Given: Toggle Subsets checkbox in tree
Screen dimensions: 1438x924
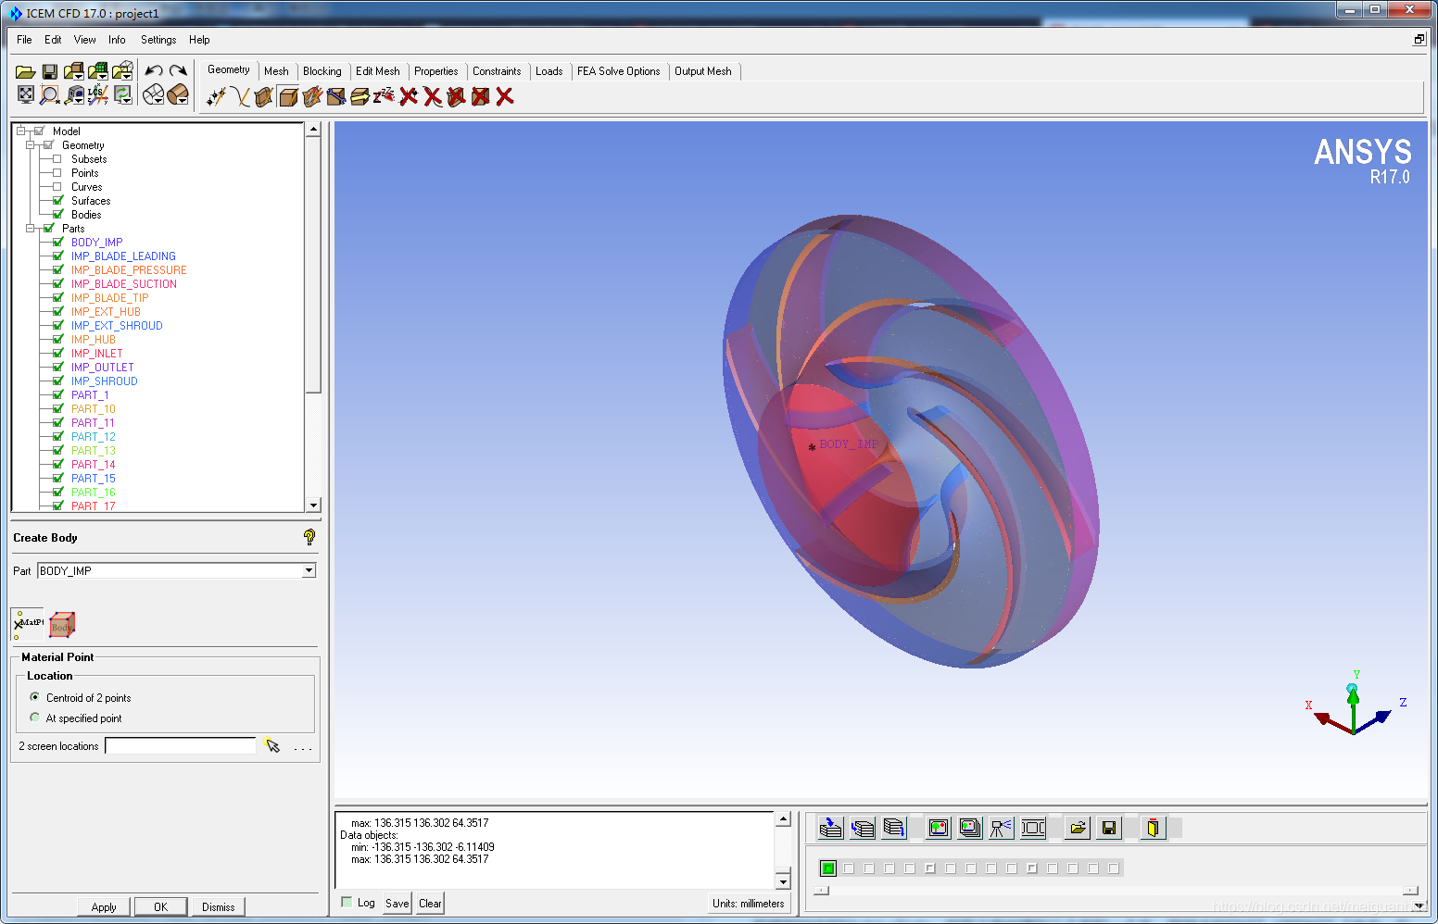Looking at the screenshot, I should [x=57, y=159].
